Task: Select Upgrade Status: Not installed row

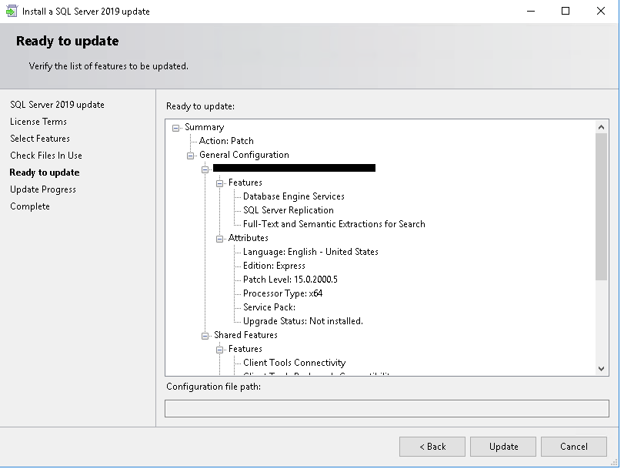Action: (x=303, y=321)
